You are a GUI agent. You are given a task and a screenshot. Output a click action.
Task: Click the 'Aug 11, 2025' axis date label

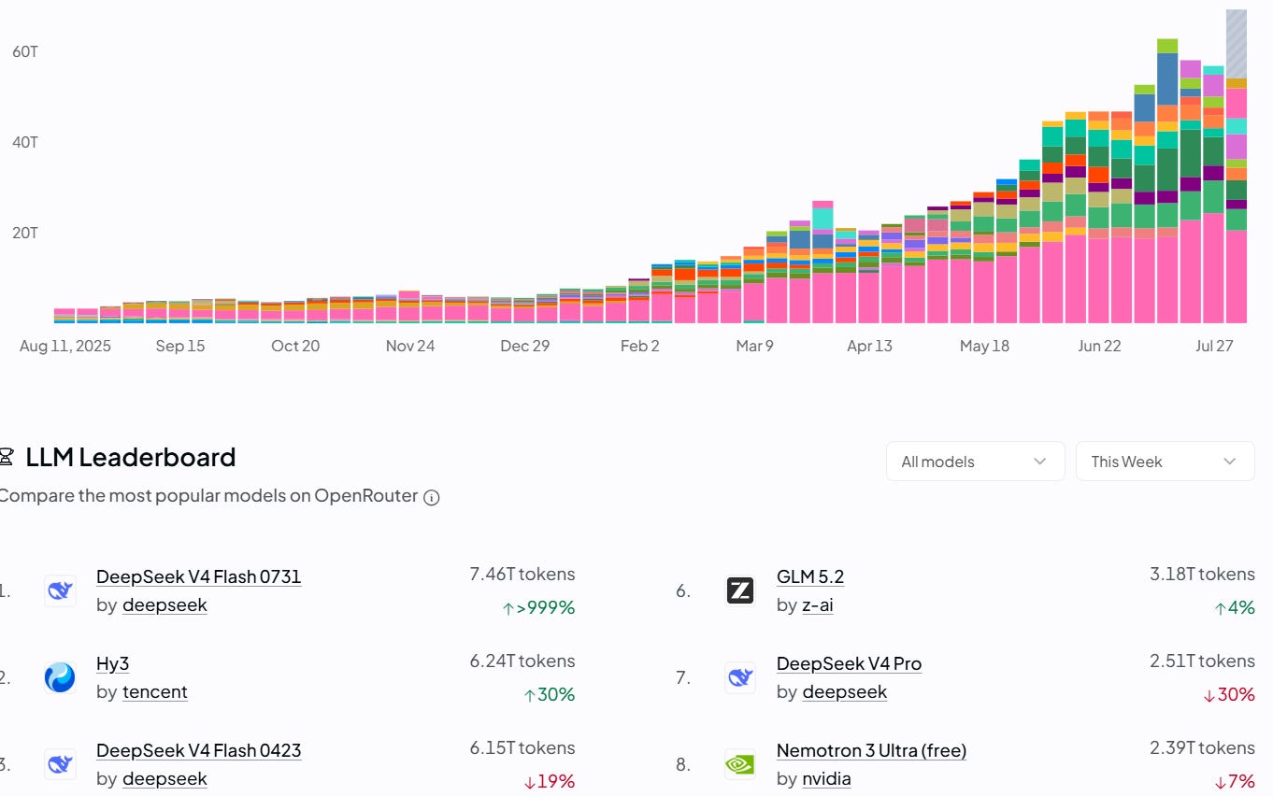pos(65,346)
